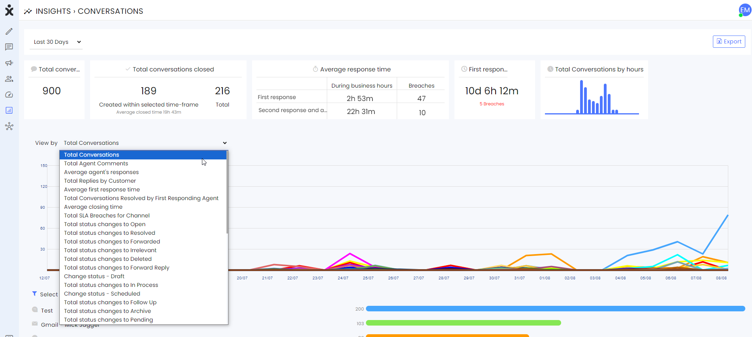Viewport: 752px width, 337px height.
Task: Click the 900 total conversations value
Action: tap(52, 91)
